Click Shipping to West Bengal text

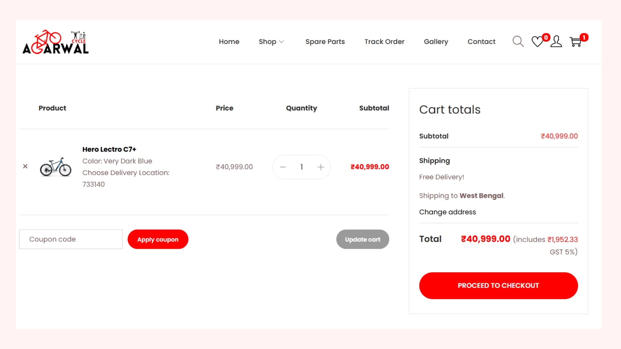462,196
